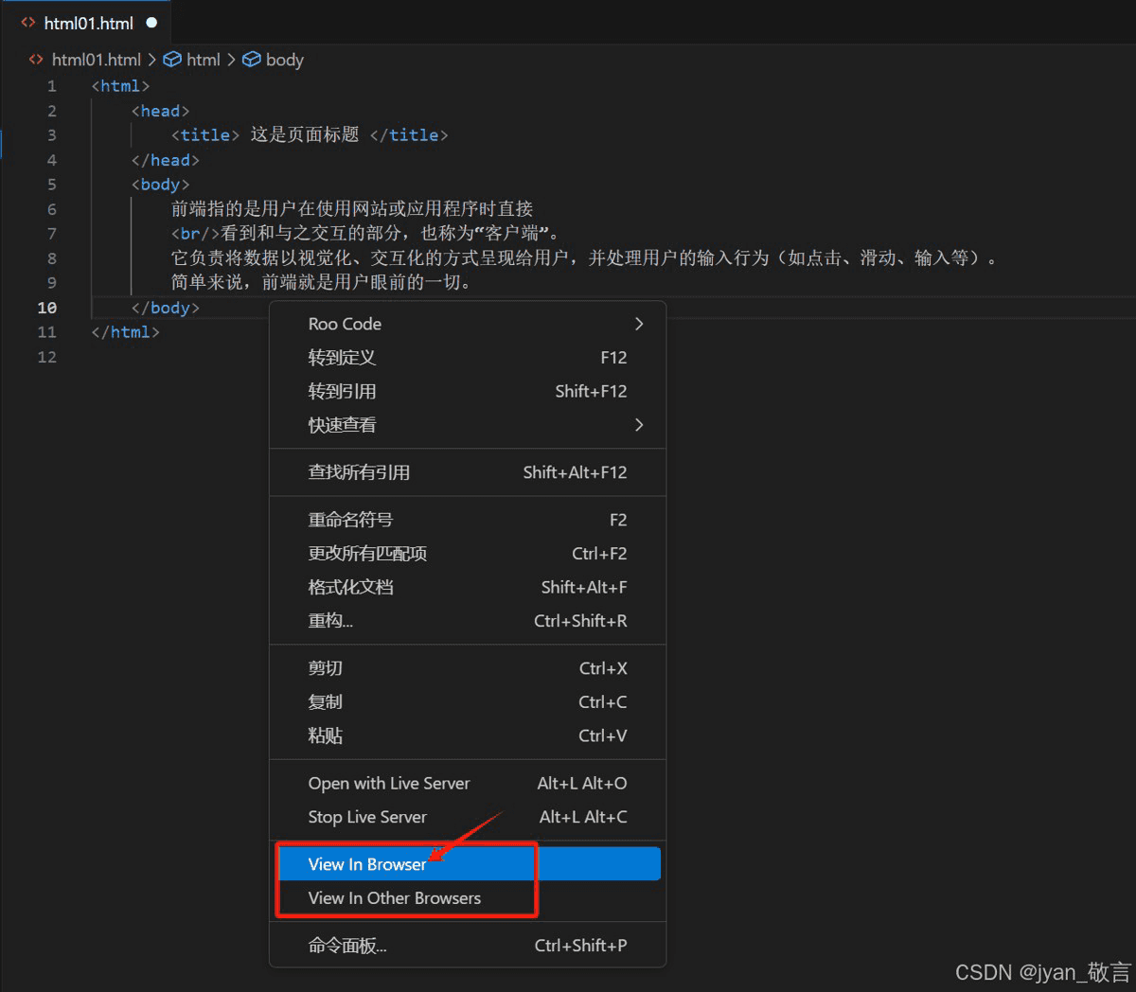This screenshot has width=1136, height=992.
Task: Expand the 快速查看 submenu arrow
Action: pyautogui.click(x=639, y=425)
